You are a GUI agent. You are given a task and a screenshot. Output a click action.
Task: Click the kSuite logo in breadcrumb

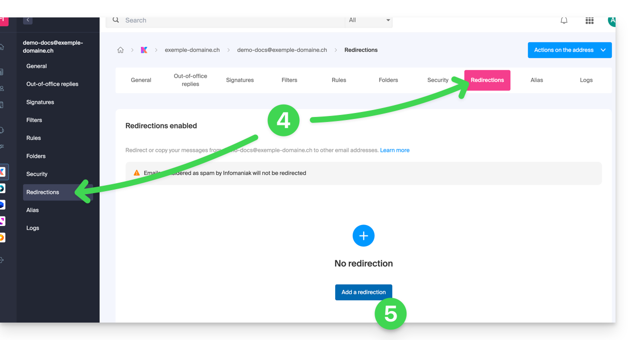coord(144,50)
